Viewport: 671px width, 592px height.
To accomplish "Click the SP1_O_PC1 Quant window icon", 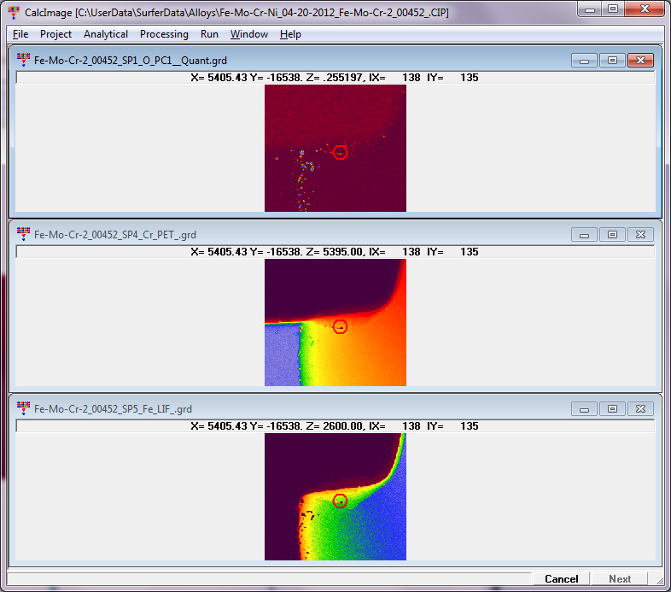I will [23, 61].
